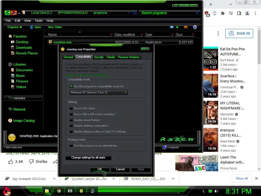The width and height of the screenshot is (261, 196).
Task: Uncheck Run this program in compatibility mode
Action: tap(71, 86)
